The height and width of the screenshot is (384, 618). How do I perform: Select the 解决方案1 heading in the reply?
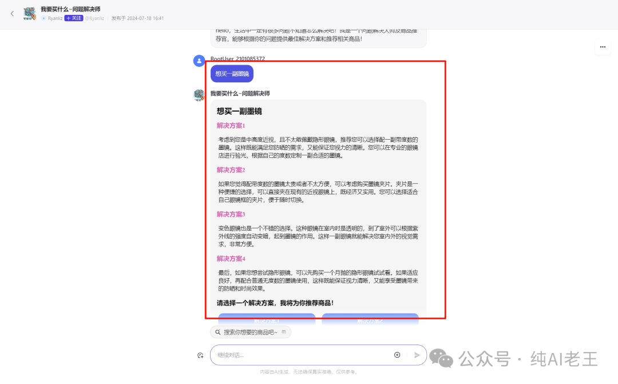click(231, 126)
